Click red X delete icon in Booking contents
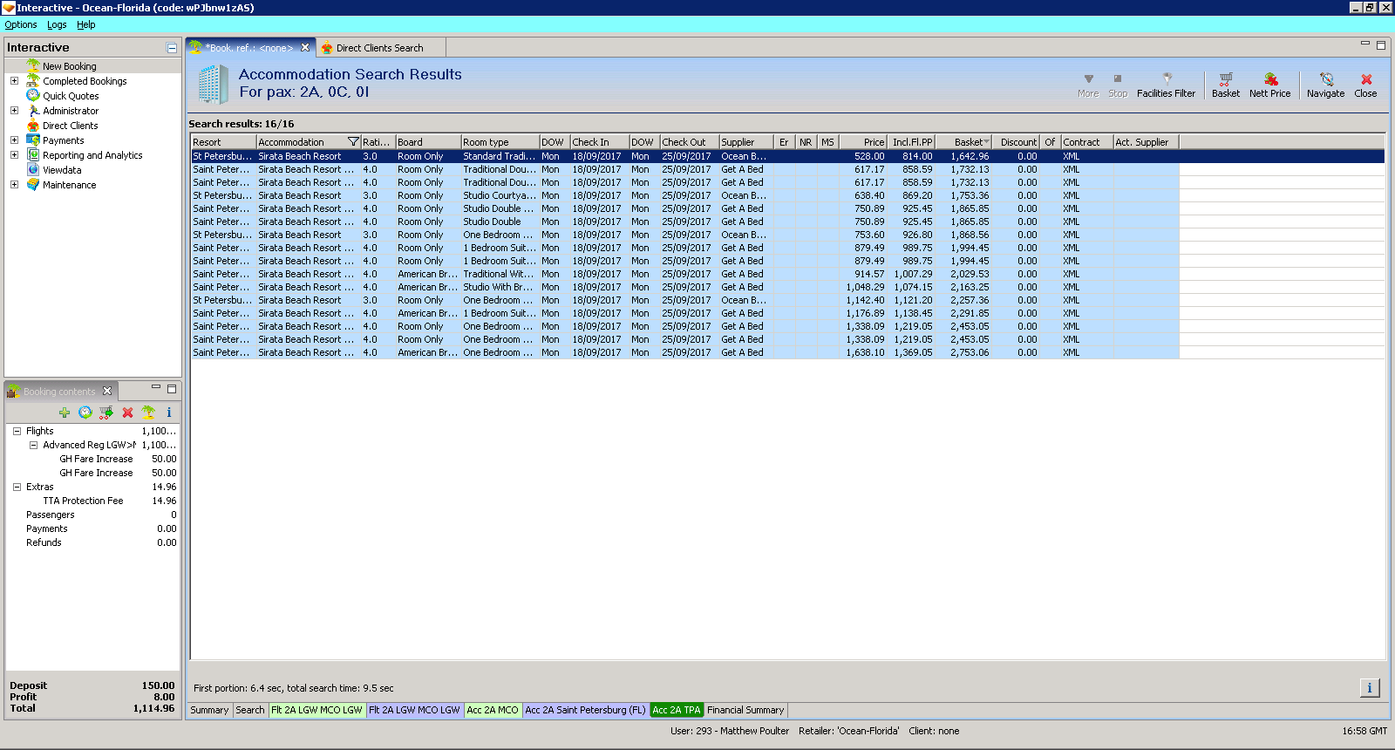1395x750 pixels. click(x=127, y=412)
